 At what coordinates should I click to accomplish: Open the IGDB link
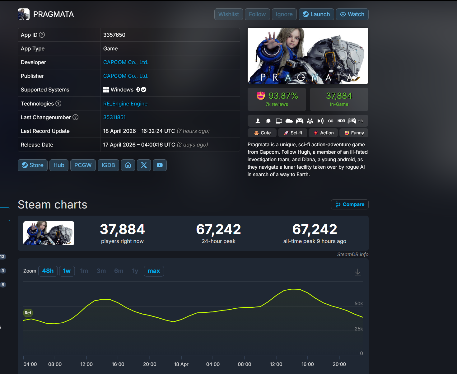coord(108,165)
